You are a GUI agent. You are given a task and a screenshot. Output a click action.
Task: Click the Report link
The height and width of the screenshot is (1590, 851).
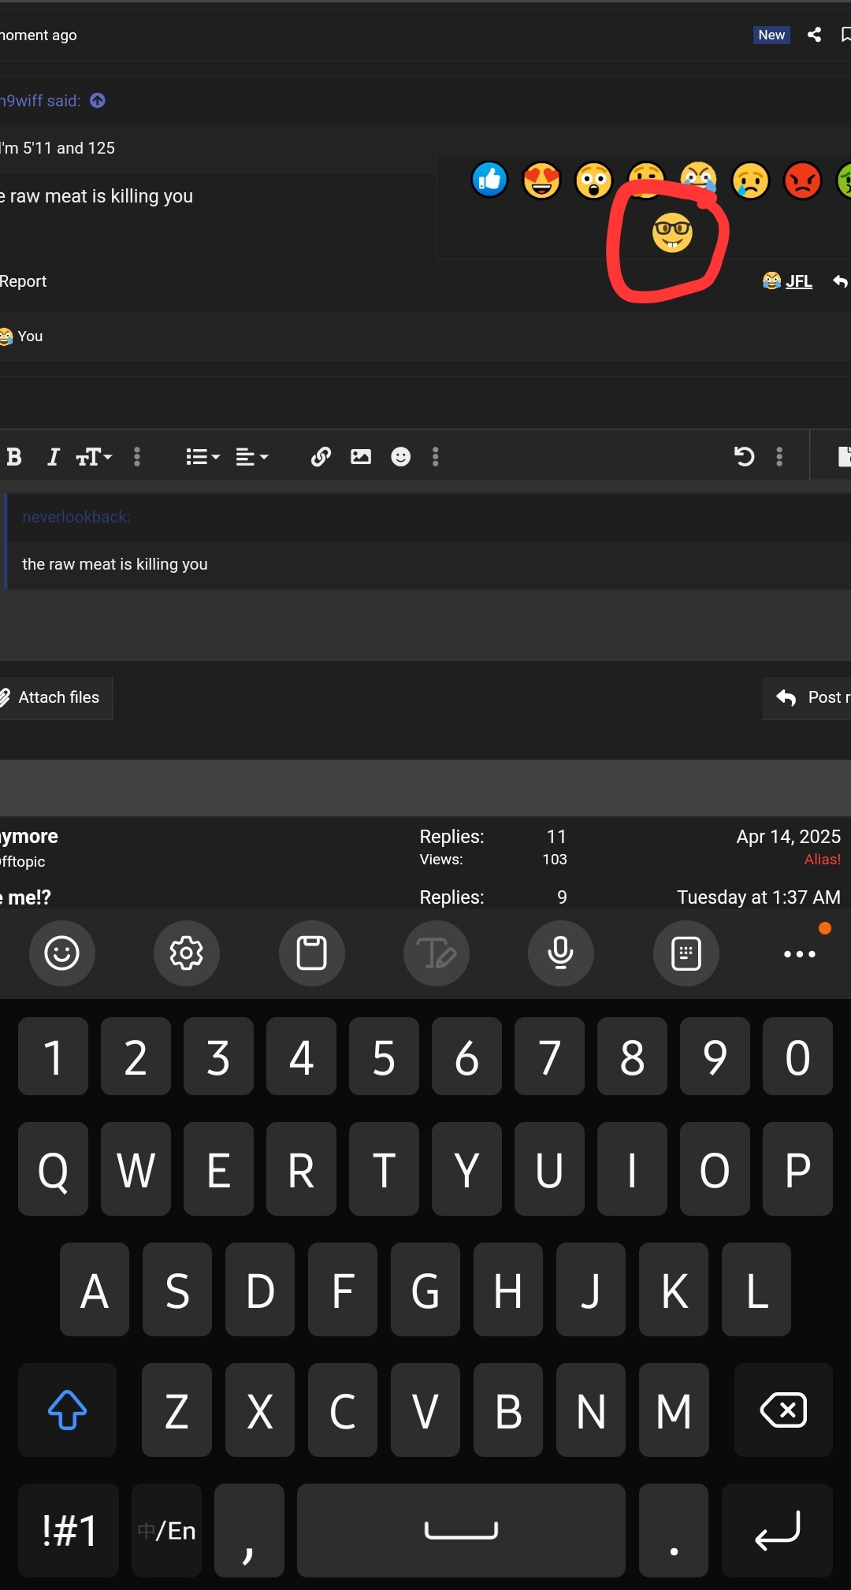point(23,281)
